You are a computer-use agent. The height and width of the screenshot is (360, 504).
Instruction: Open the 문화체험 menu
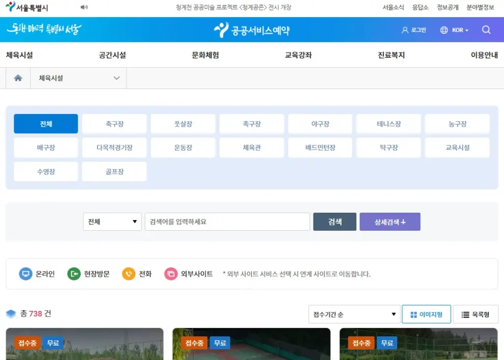205,55
